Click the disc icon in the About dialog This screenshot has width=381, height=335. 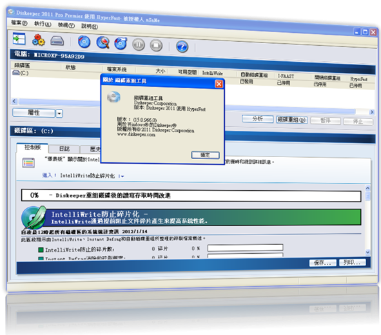113,97
